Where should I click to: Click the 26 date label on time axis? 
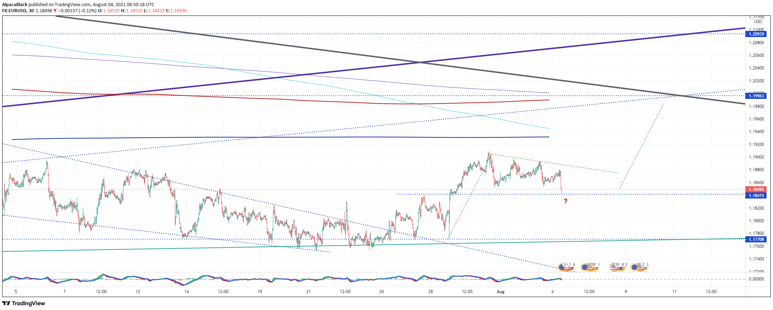382,292
